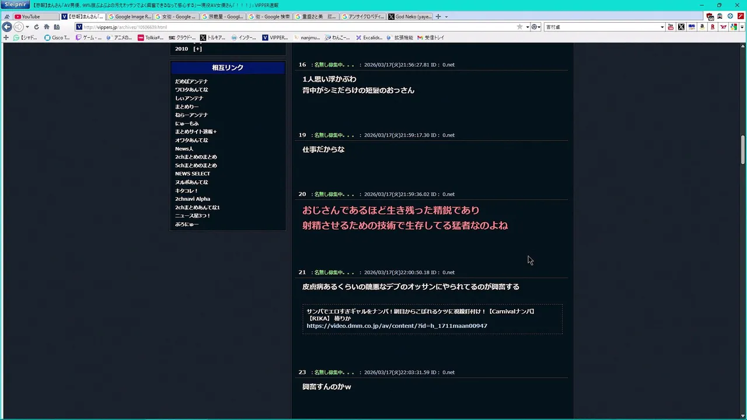Open the だめぽアンテナ link
This screenshot has width=747, height=420.
point(191,82)
